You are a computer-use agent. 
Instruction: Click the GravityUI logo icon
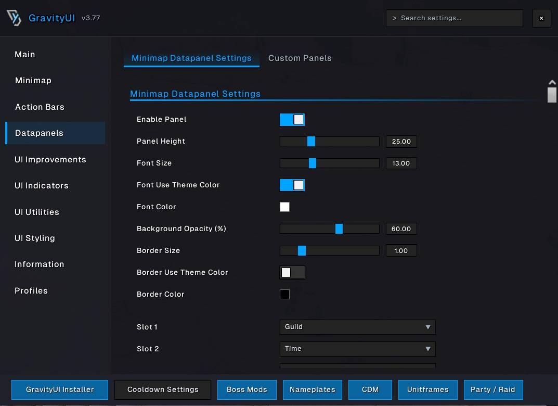pos(14,18)
